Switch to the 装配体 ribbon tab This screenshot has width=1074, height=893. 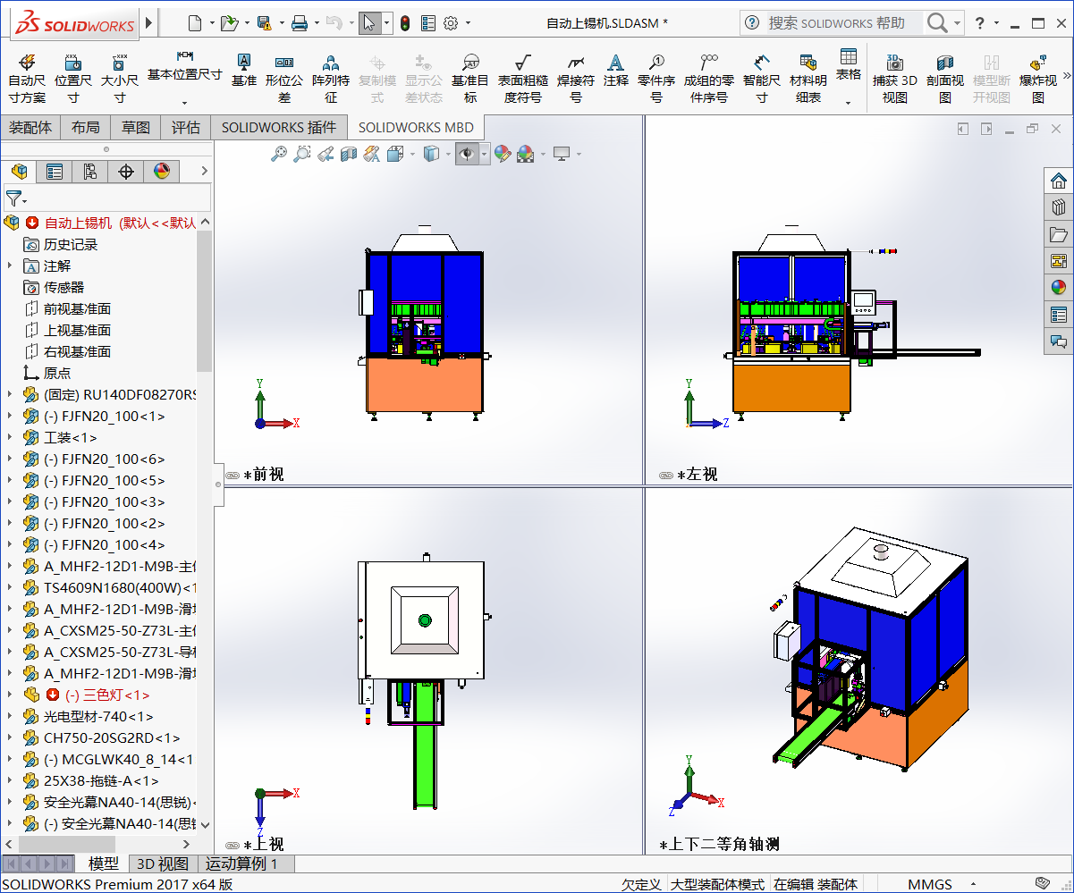(x=30, y=127)
